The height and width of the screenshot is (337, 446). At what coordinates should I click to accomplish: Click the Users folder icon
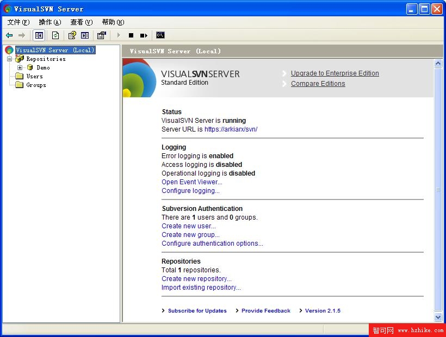20,76
